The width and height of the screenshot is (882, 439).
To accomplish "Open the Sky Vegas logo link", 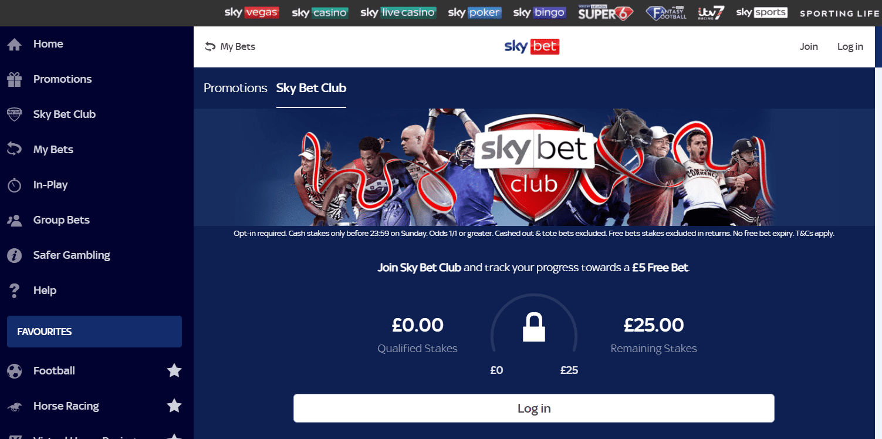I will [x=252, y=12].
